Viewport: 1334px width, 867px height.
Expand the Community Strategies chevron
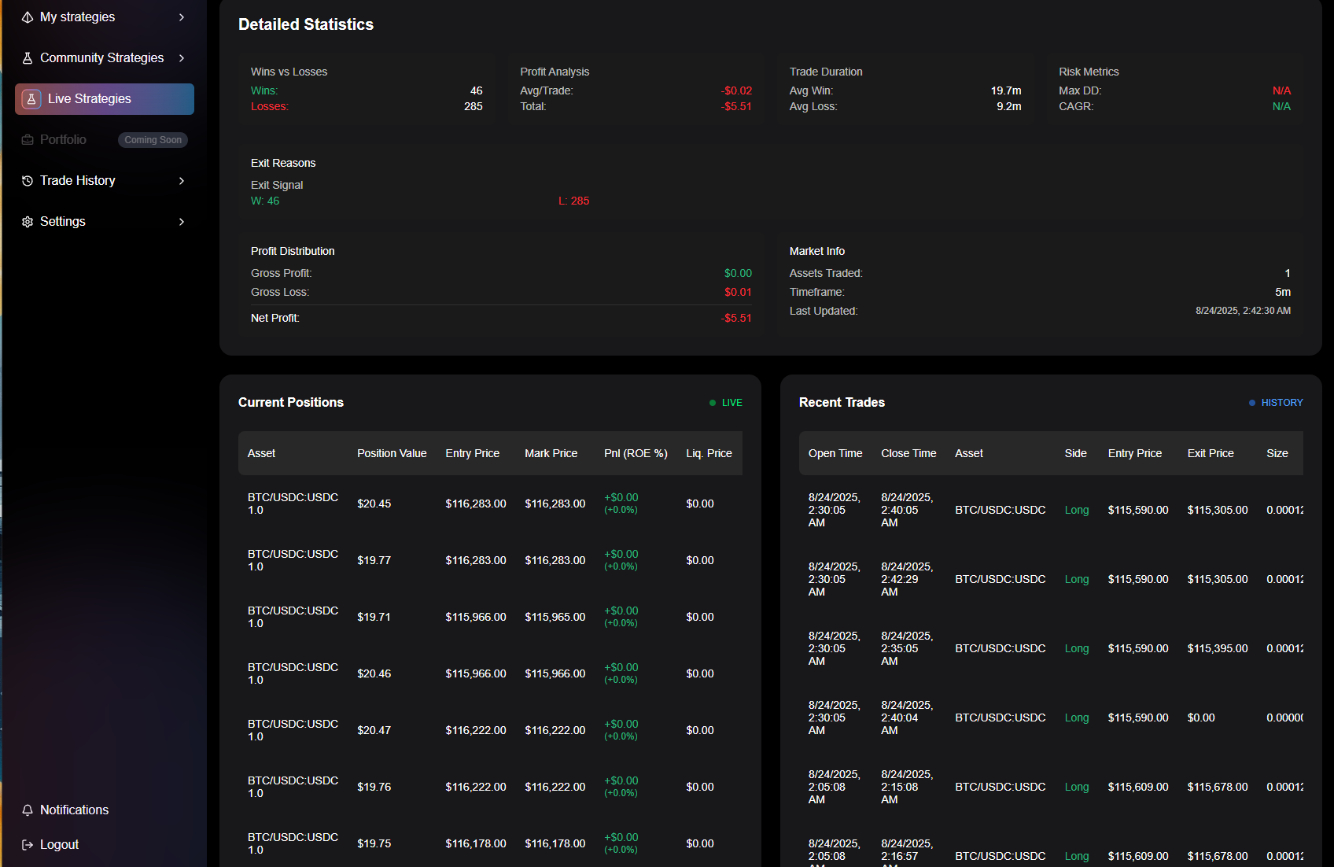point(182,58)
